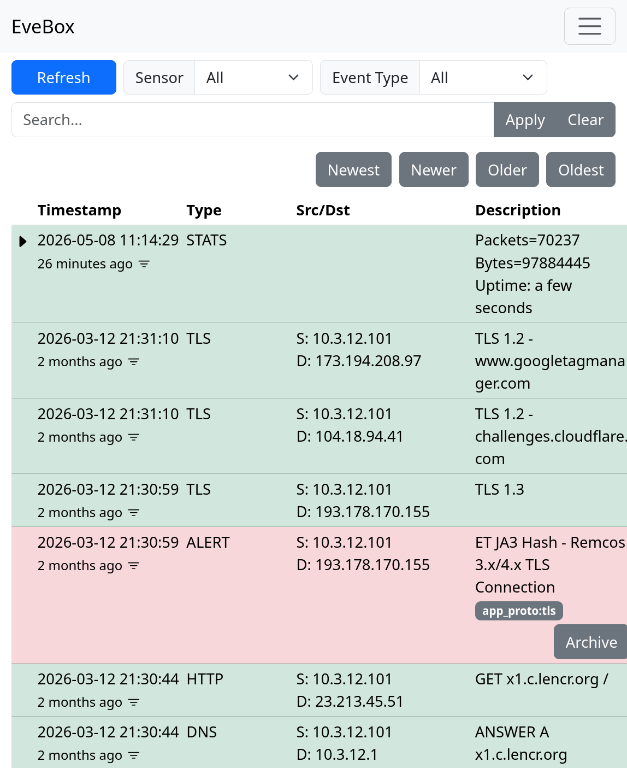Click filter icon in TLS 1.3 row

coord(134,513)
